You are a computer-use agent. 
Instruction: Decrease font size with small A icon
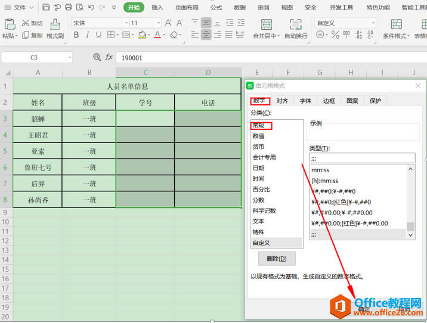click(179, 23)
